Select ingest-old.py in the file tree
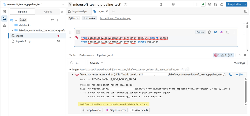 [x=37, y=41]
